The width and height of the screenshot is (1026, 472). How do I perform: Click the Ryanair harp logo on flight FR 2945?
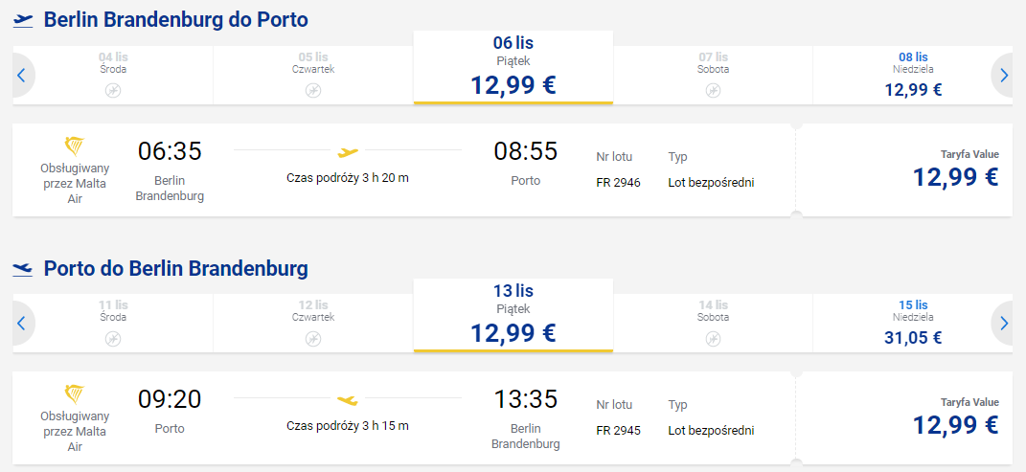(75, 394)
